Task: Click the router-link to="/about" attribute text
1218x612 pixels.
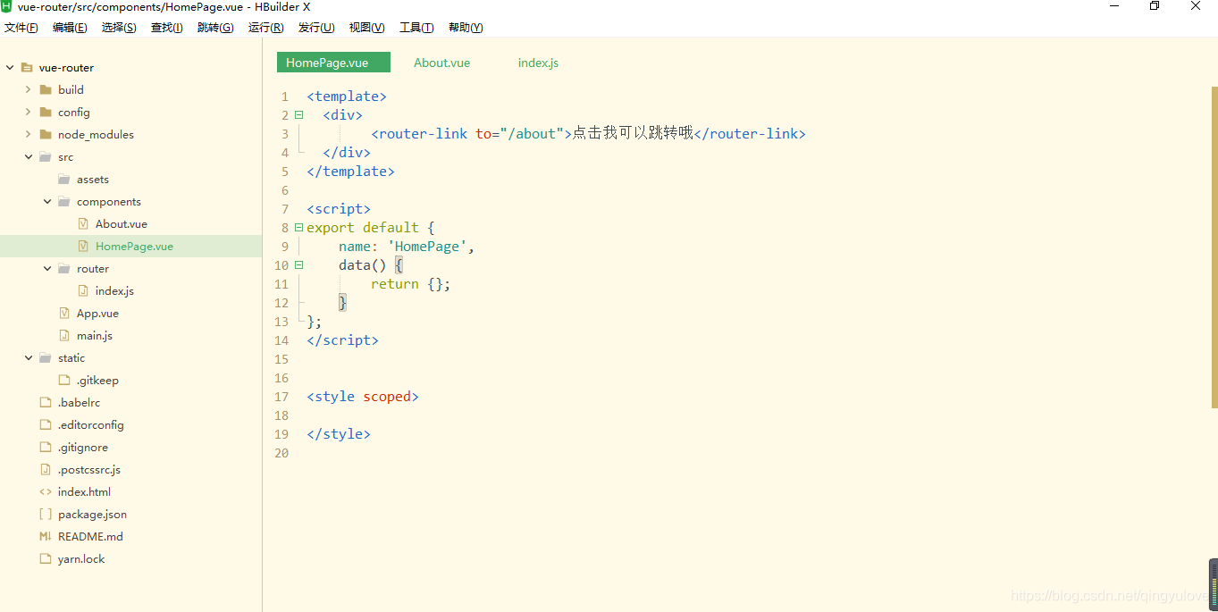Action: 522,133
